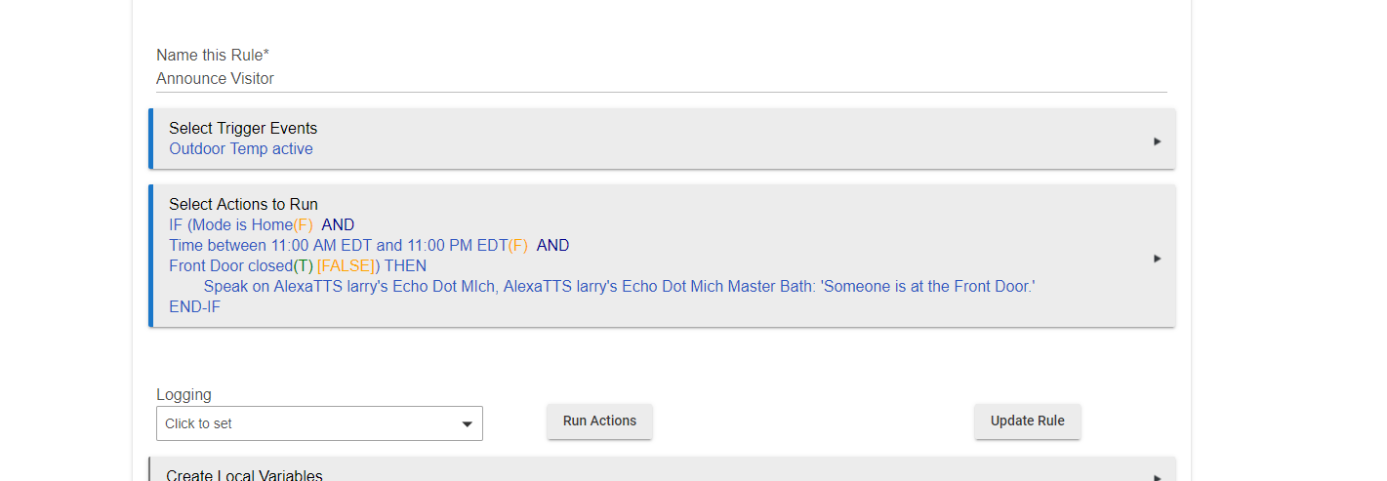Open the Logging dropdown caret

tap(467, 424)
